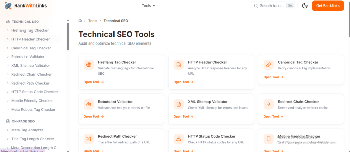Open the Tools dropdown menu
Screen dimensions: 350x152
pyautogui.click(x=148, y=6)
